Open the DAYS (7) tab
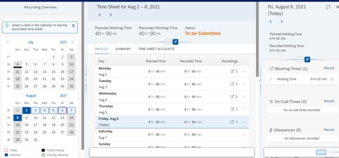Image resolution: width=339 pixels, height=158 pixels. coord(101,49)
